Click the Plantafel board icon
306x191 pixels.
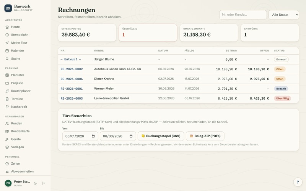click(x=7, y=75)
